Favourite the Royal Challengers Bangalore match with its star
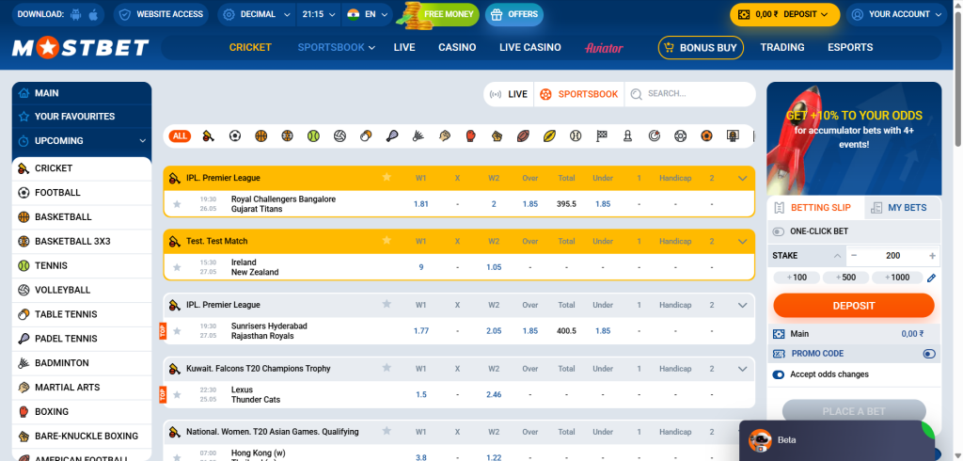This screenshot has width=963, height=461. click(x=177, y=204)
